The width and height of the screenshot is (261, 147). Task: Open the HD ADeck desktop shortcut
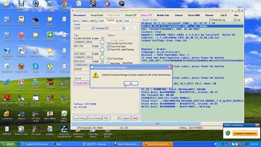tap(21, 21)
